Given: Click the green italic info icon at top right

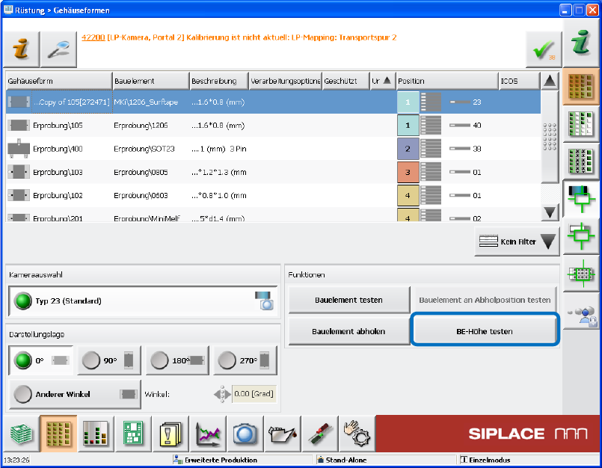Looking at the screenshot, I should pos(580,48).
